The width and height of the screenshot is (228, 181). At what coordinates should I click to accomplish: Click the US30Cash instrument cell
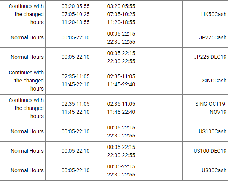[x=205, y=170]
